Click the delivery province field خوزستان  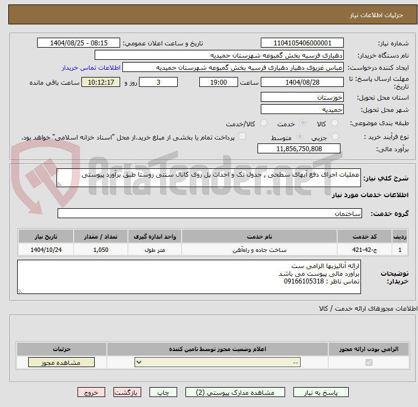[x=302, y=97]
